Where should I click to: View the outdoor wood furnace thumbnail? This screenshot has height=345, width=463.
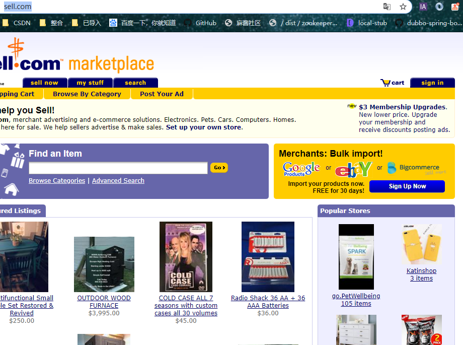point(104,264)
